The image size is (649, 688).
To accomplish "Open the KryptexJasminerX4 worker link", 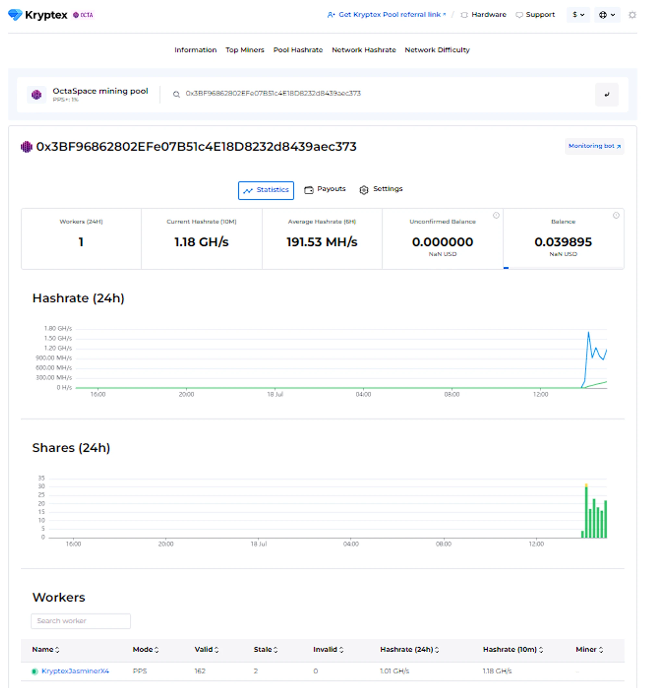I will click(x=75, y=671).
